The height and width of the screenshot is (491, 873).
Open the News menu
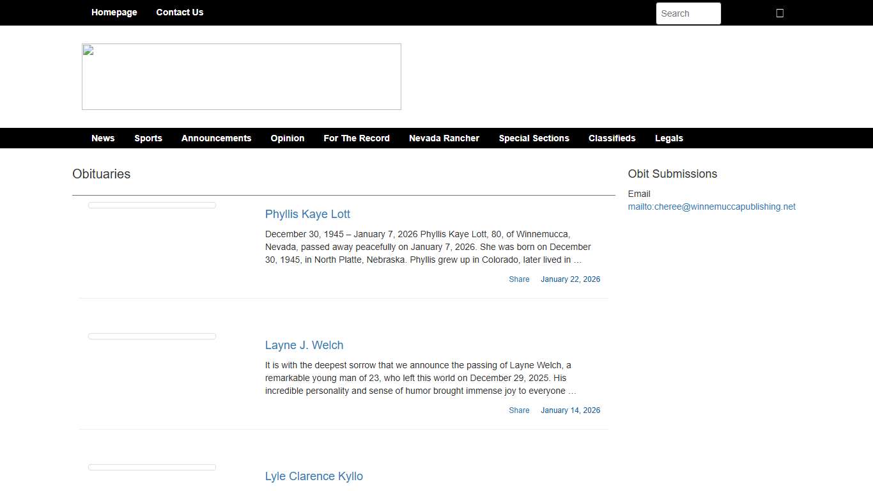[103, 138]
